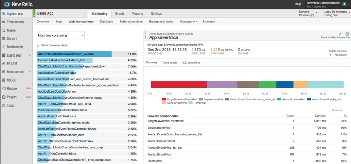
Task: Select Api::V1::DataController#multi_app_data row
Action: pyautogui.click(x=87, y=104)
